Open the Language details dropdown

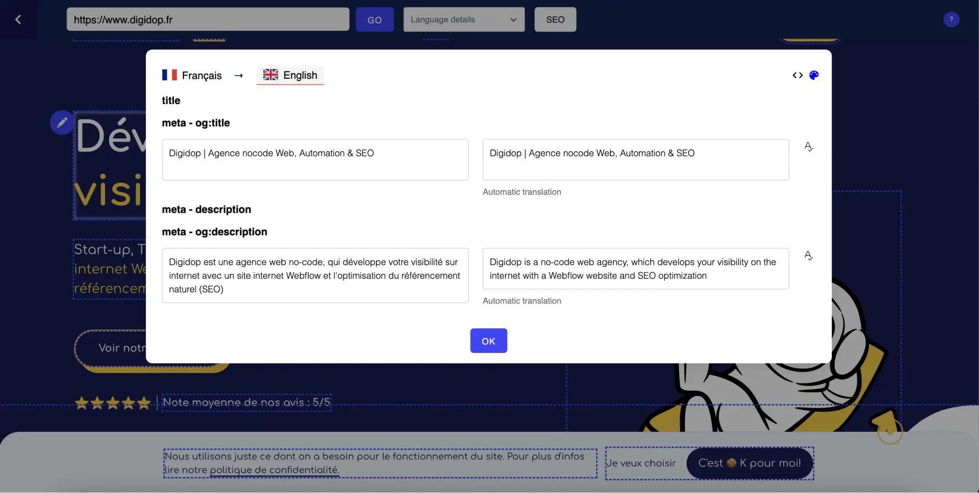click(464, 20)
